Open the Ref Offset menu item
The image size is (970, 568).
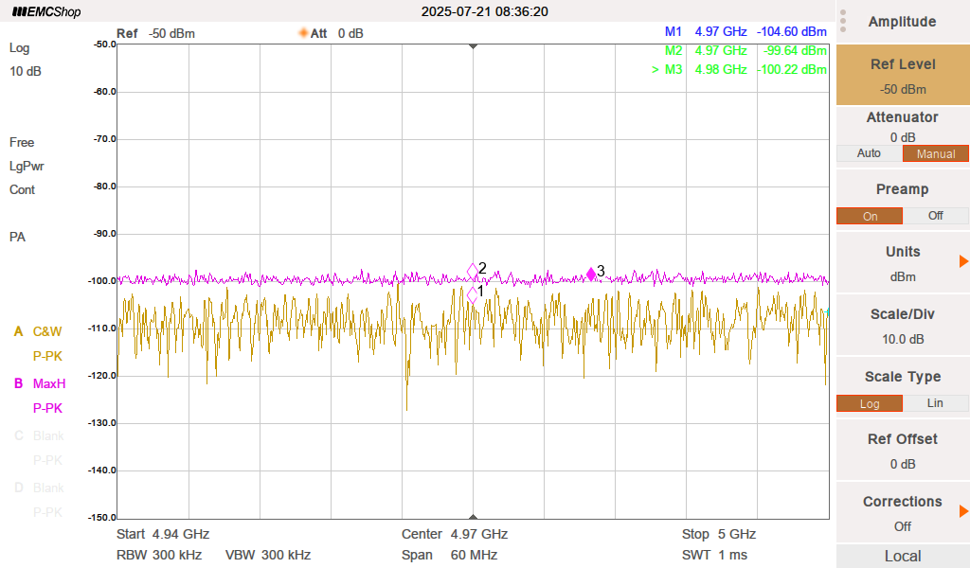[903, 451]
